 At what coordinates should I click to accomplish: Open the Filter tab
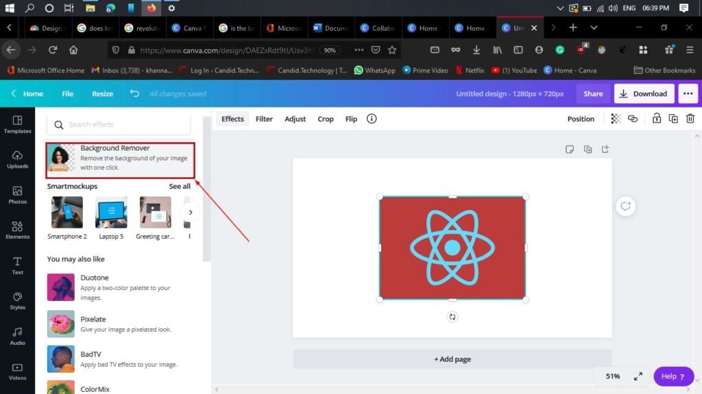pyautogui.click(x=264, y=119)
